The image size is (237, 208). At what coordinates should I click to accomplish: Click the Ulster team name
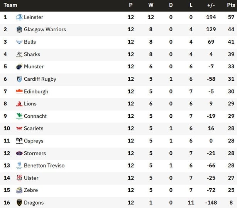pyautogui.click(x=31, y=178)
